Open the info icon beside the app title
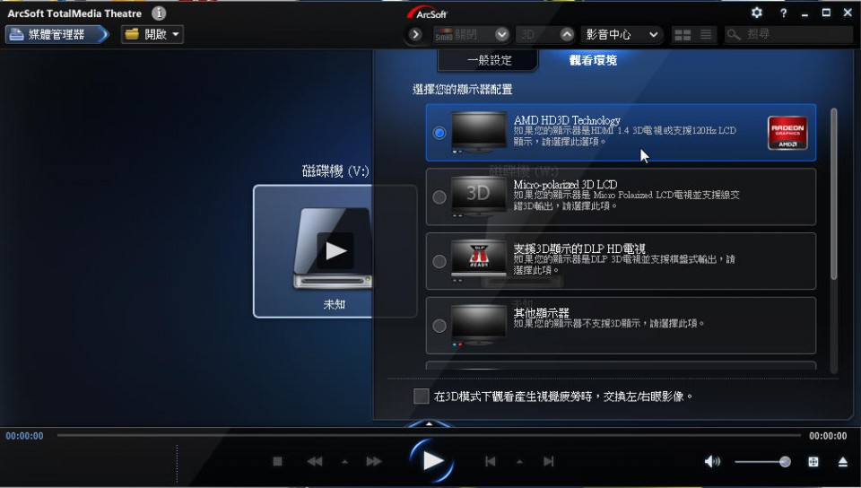Screen dimensions: 861x488 (x=159, y=13)
